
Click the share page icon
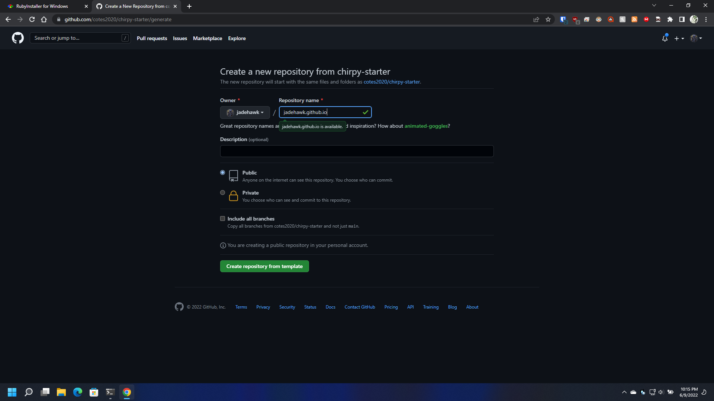[536, 19]
